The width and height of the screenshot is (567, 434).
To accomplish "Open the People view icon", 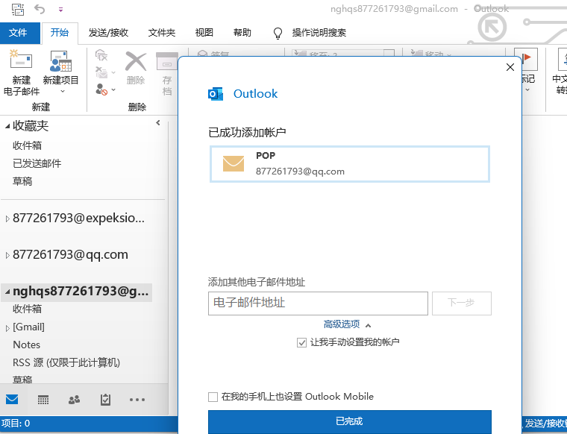I will pyautogui.click(x=74, y=400).
